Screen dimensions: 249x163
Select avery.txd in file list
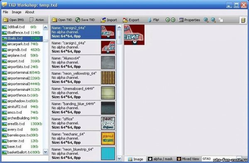pos(22,129)
